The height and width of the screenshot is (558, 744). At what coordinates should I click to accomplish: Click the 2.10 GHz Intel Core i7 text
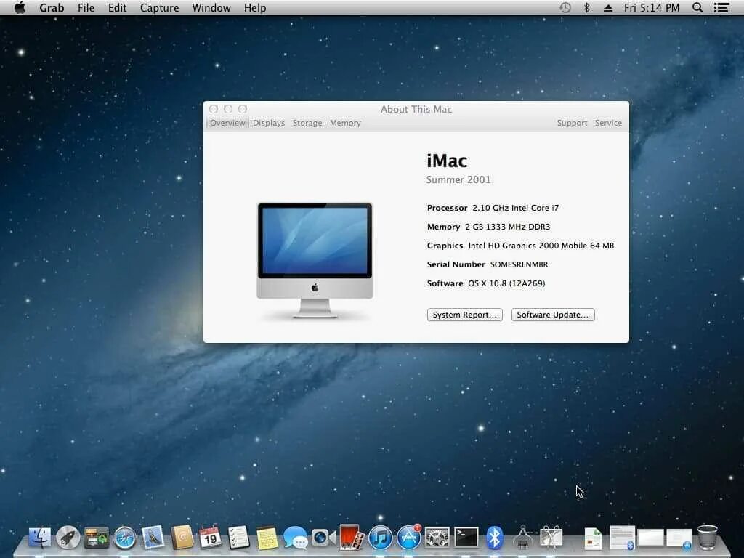click(515, 208)
